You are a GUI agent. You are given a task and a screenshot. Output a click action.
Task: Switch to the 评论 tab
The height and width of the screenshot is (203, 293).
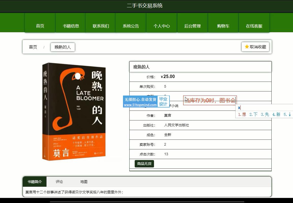59,181
